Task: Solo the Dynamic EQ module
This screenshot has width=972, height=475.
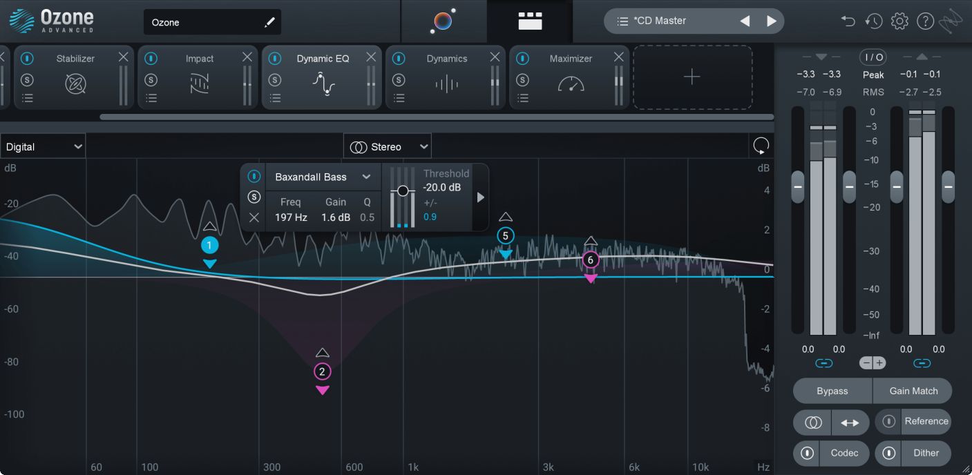Action: 275,79
